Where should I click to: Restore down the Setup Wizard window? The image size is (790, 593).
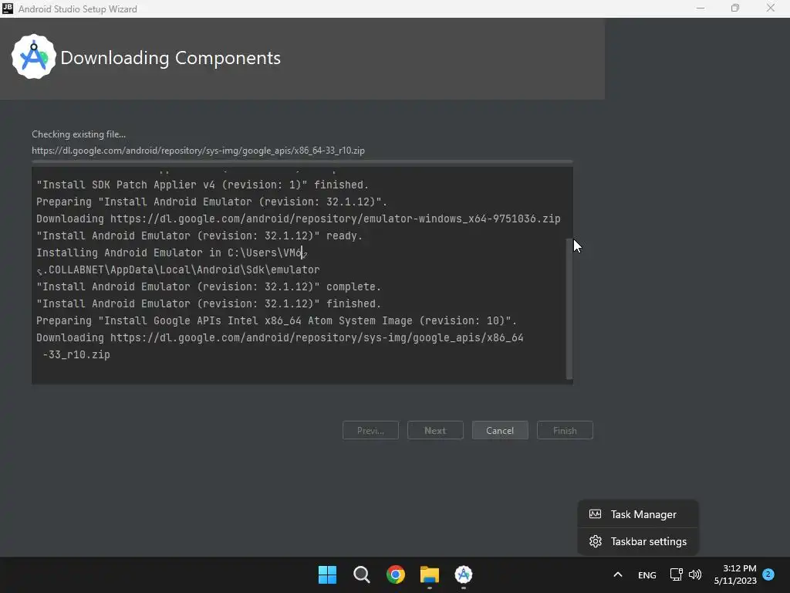pos(735,8)
